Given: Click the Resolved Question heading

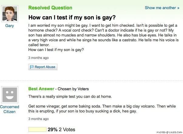Looking at the screenshot, I should 50,8.
